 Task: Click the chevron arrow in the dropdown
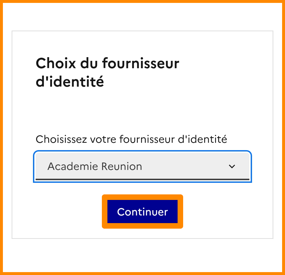[232, 166]
